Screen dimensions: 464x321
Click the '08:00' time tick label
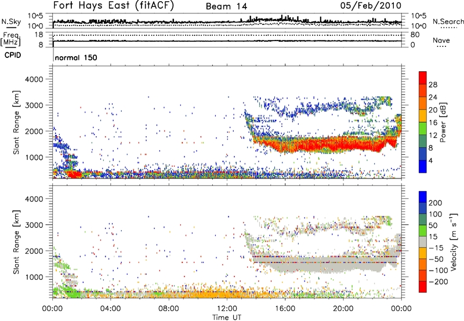(x=168, y=309)
